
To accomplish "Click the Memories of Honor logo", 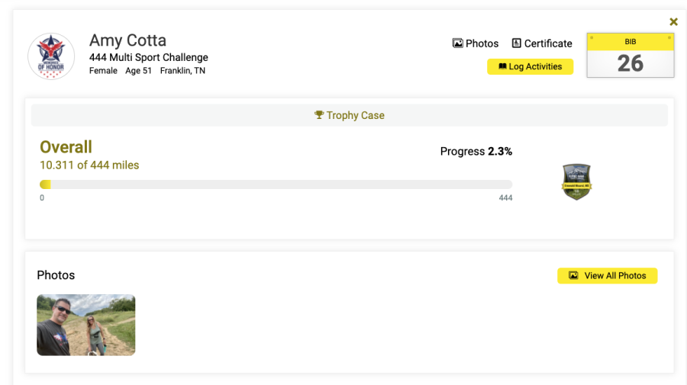I will click(51, 56).
